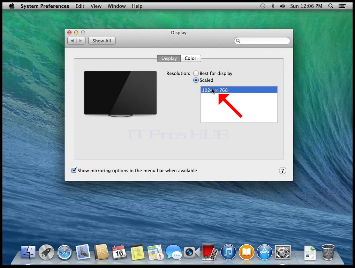
Task: Launch Finder from the Dock
Action: tap(28, 252)
